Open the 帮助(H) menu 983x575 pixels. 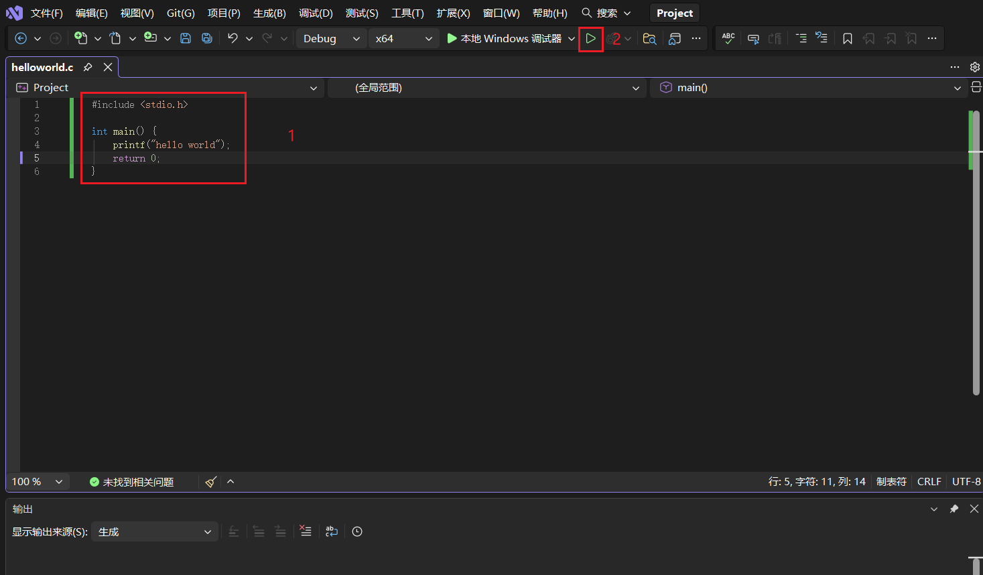click(550, 13)
